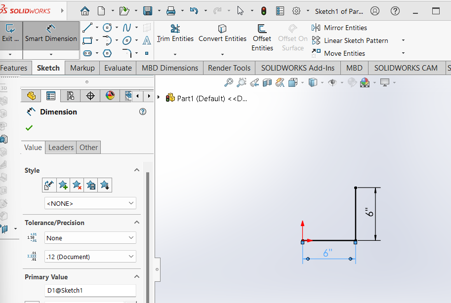Click the D1@Sketch1 primary value field
The height and width of the screenshot is (303, 451).
[90, 290]
